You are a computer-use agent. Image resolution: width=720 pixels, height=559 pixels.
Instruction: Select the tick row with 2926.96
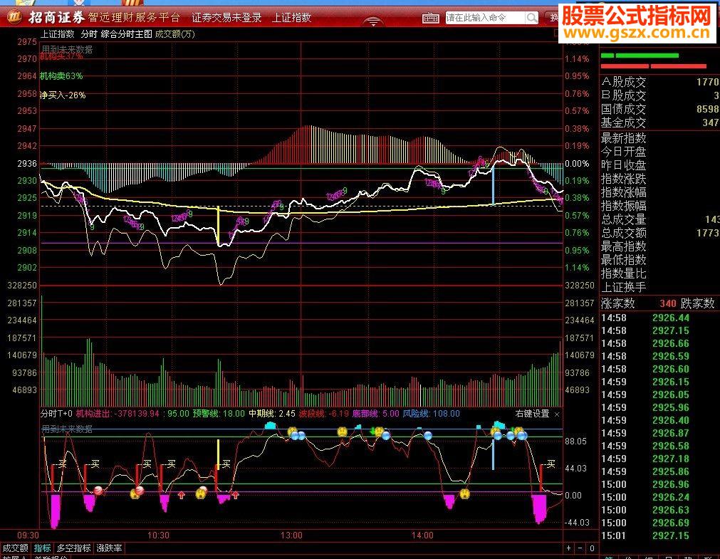[659, 485]
